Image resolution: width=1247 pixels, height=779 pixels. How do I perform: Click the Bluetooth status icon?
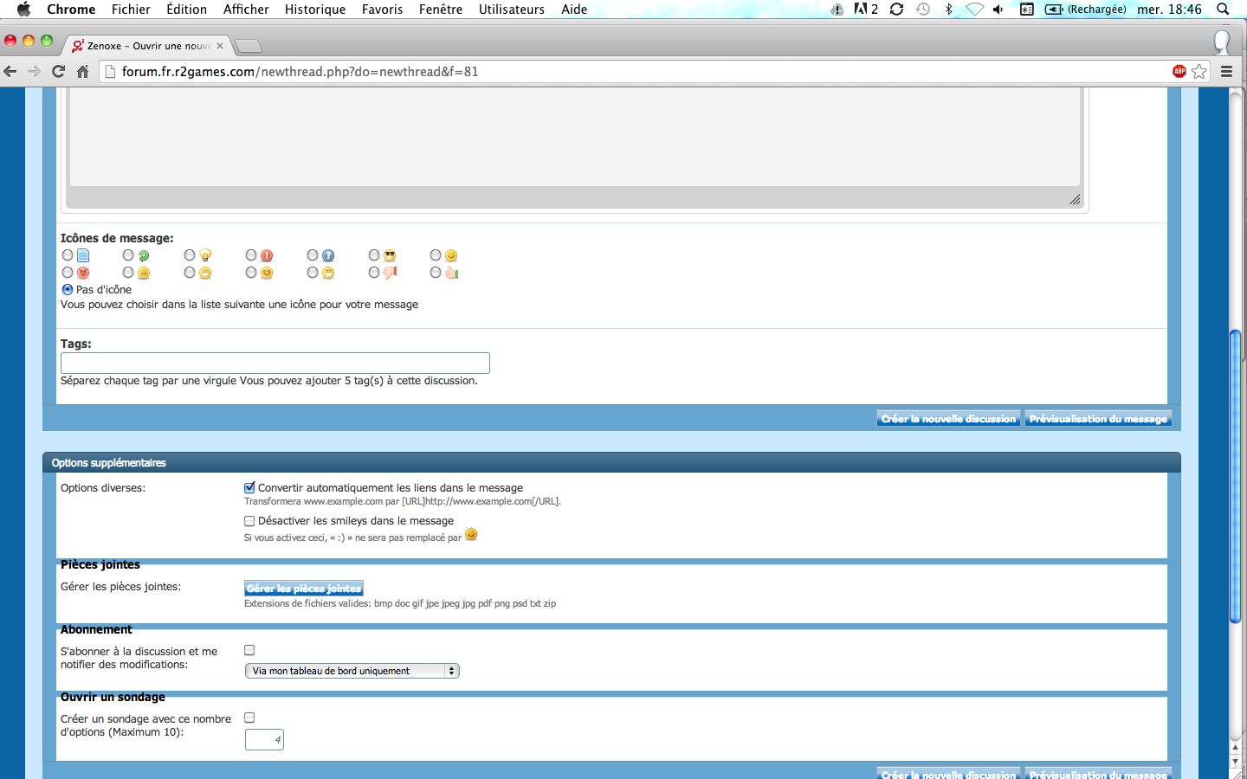[948, 10]
